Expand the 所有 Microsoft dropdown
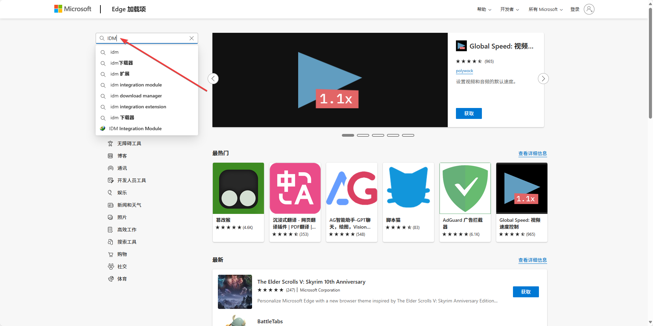This screenshot has width=653, height=326. click(x=546, y=9)
